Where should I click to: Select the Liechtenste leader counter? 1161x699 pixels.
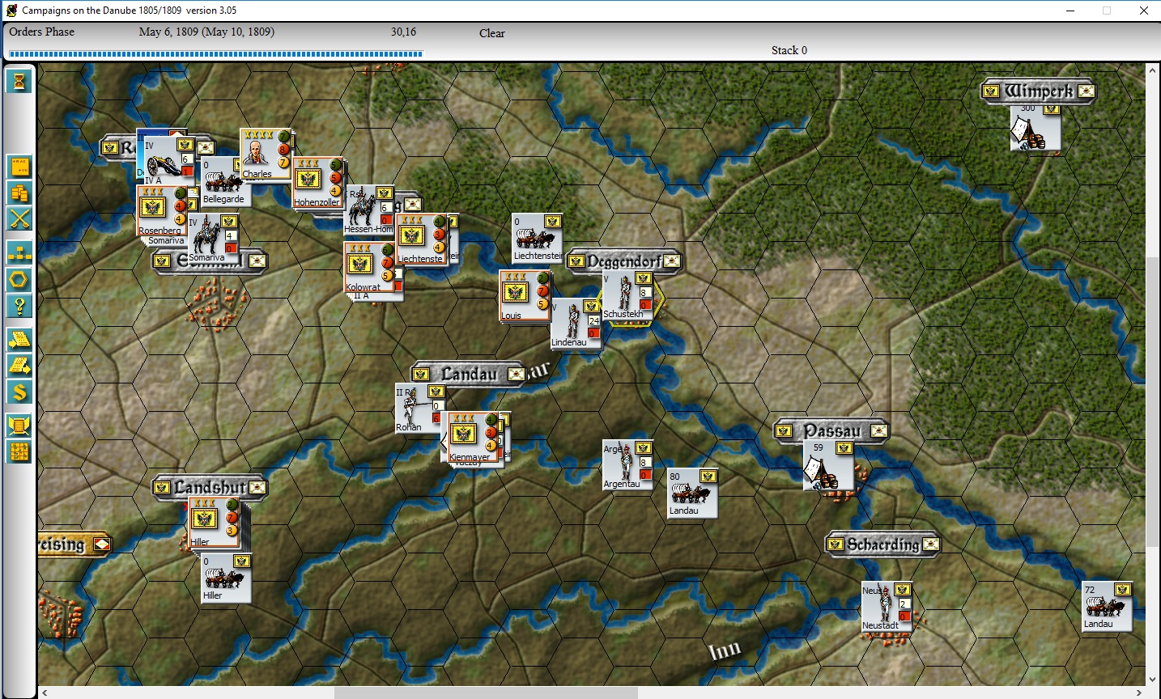click(421, 239)
